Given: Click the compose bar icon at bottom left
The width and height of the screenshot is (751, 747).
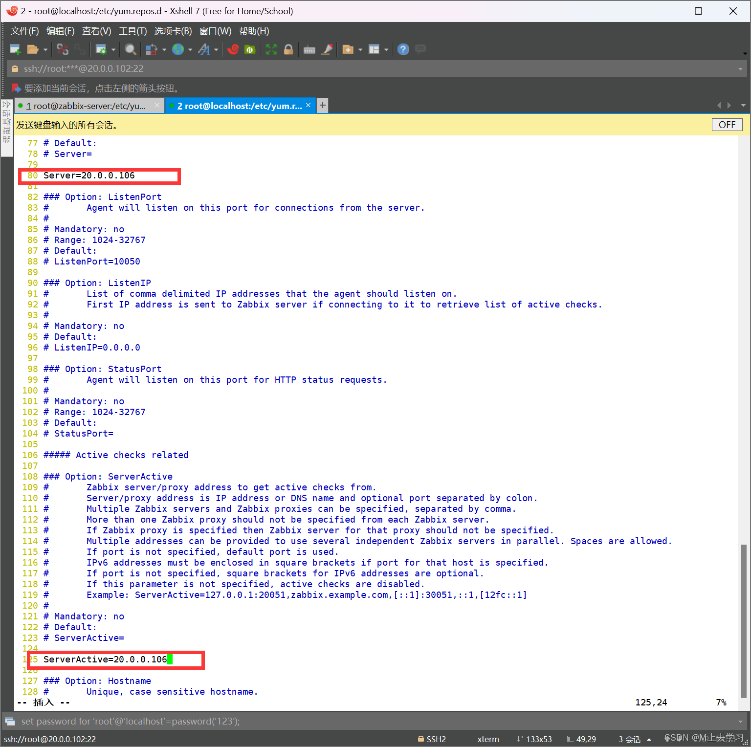Looking at the screenshot, I should pyautogui.click(x=10, y=721).
